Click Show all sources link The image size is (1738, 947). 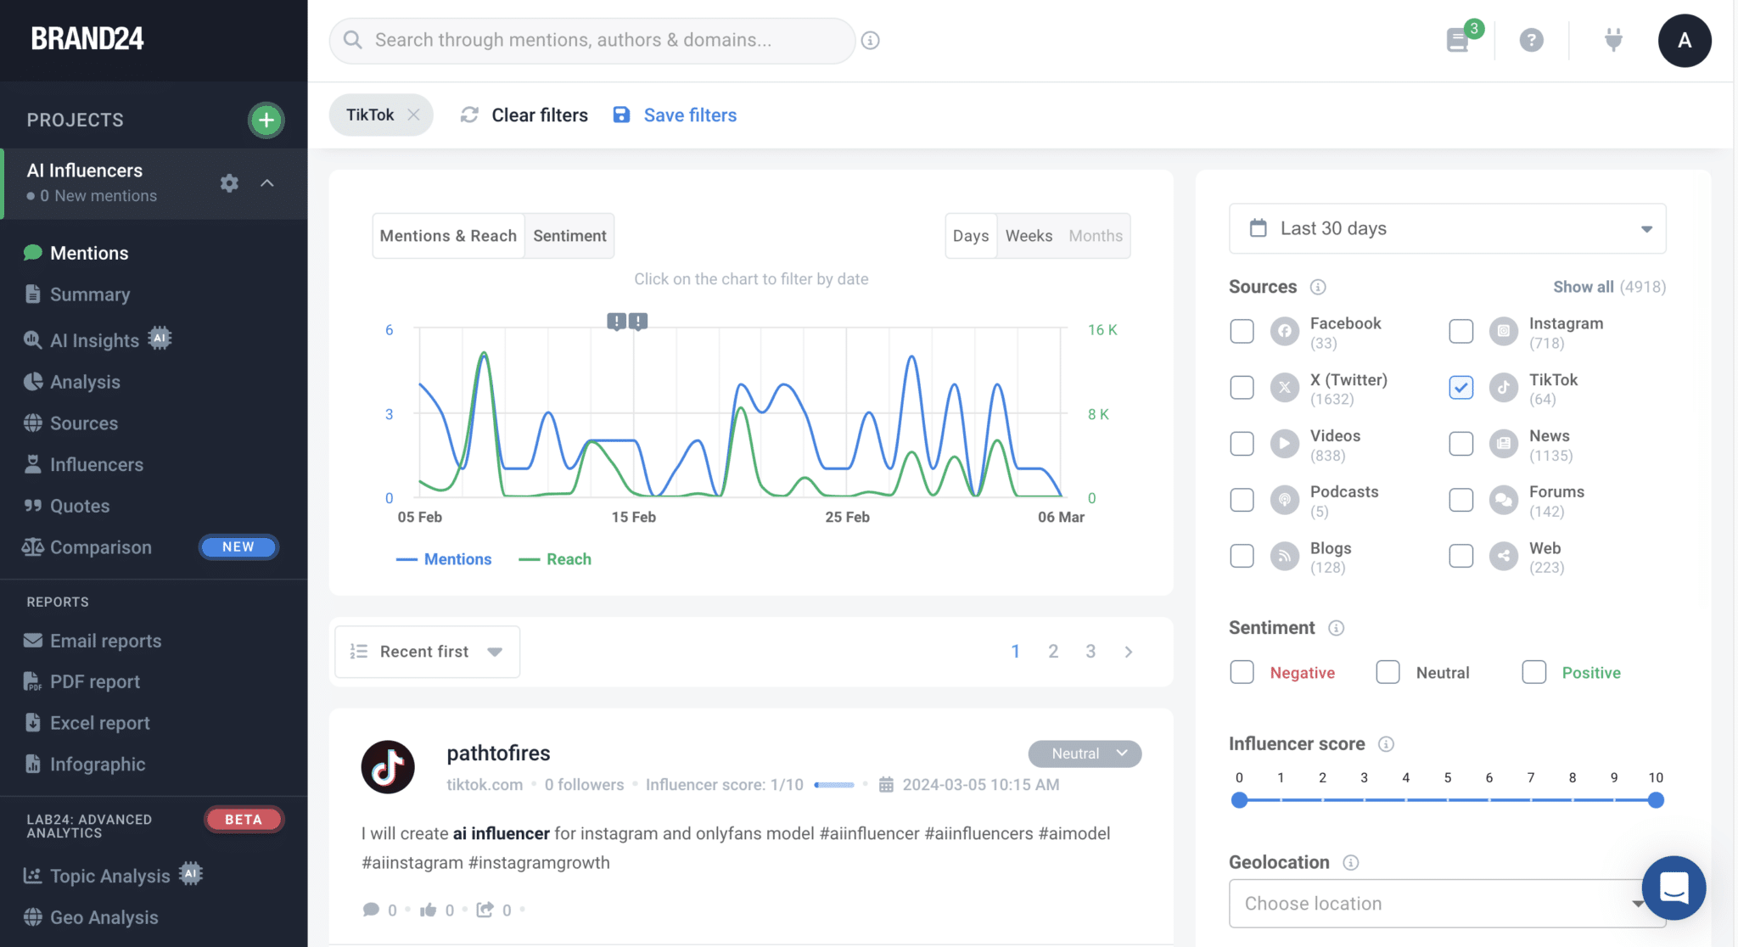[1584, 287]
